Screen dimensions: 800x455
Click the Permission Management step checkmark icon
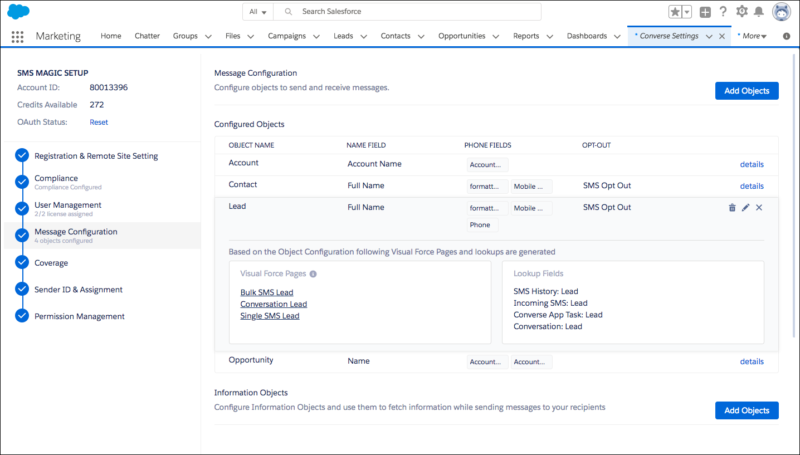[x=22, y=316]
